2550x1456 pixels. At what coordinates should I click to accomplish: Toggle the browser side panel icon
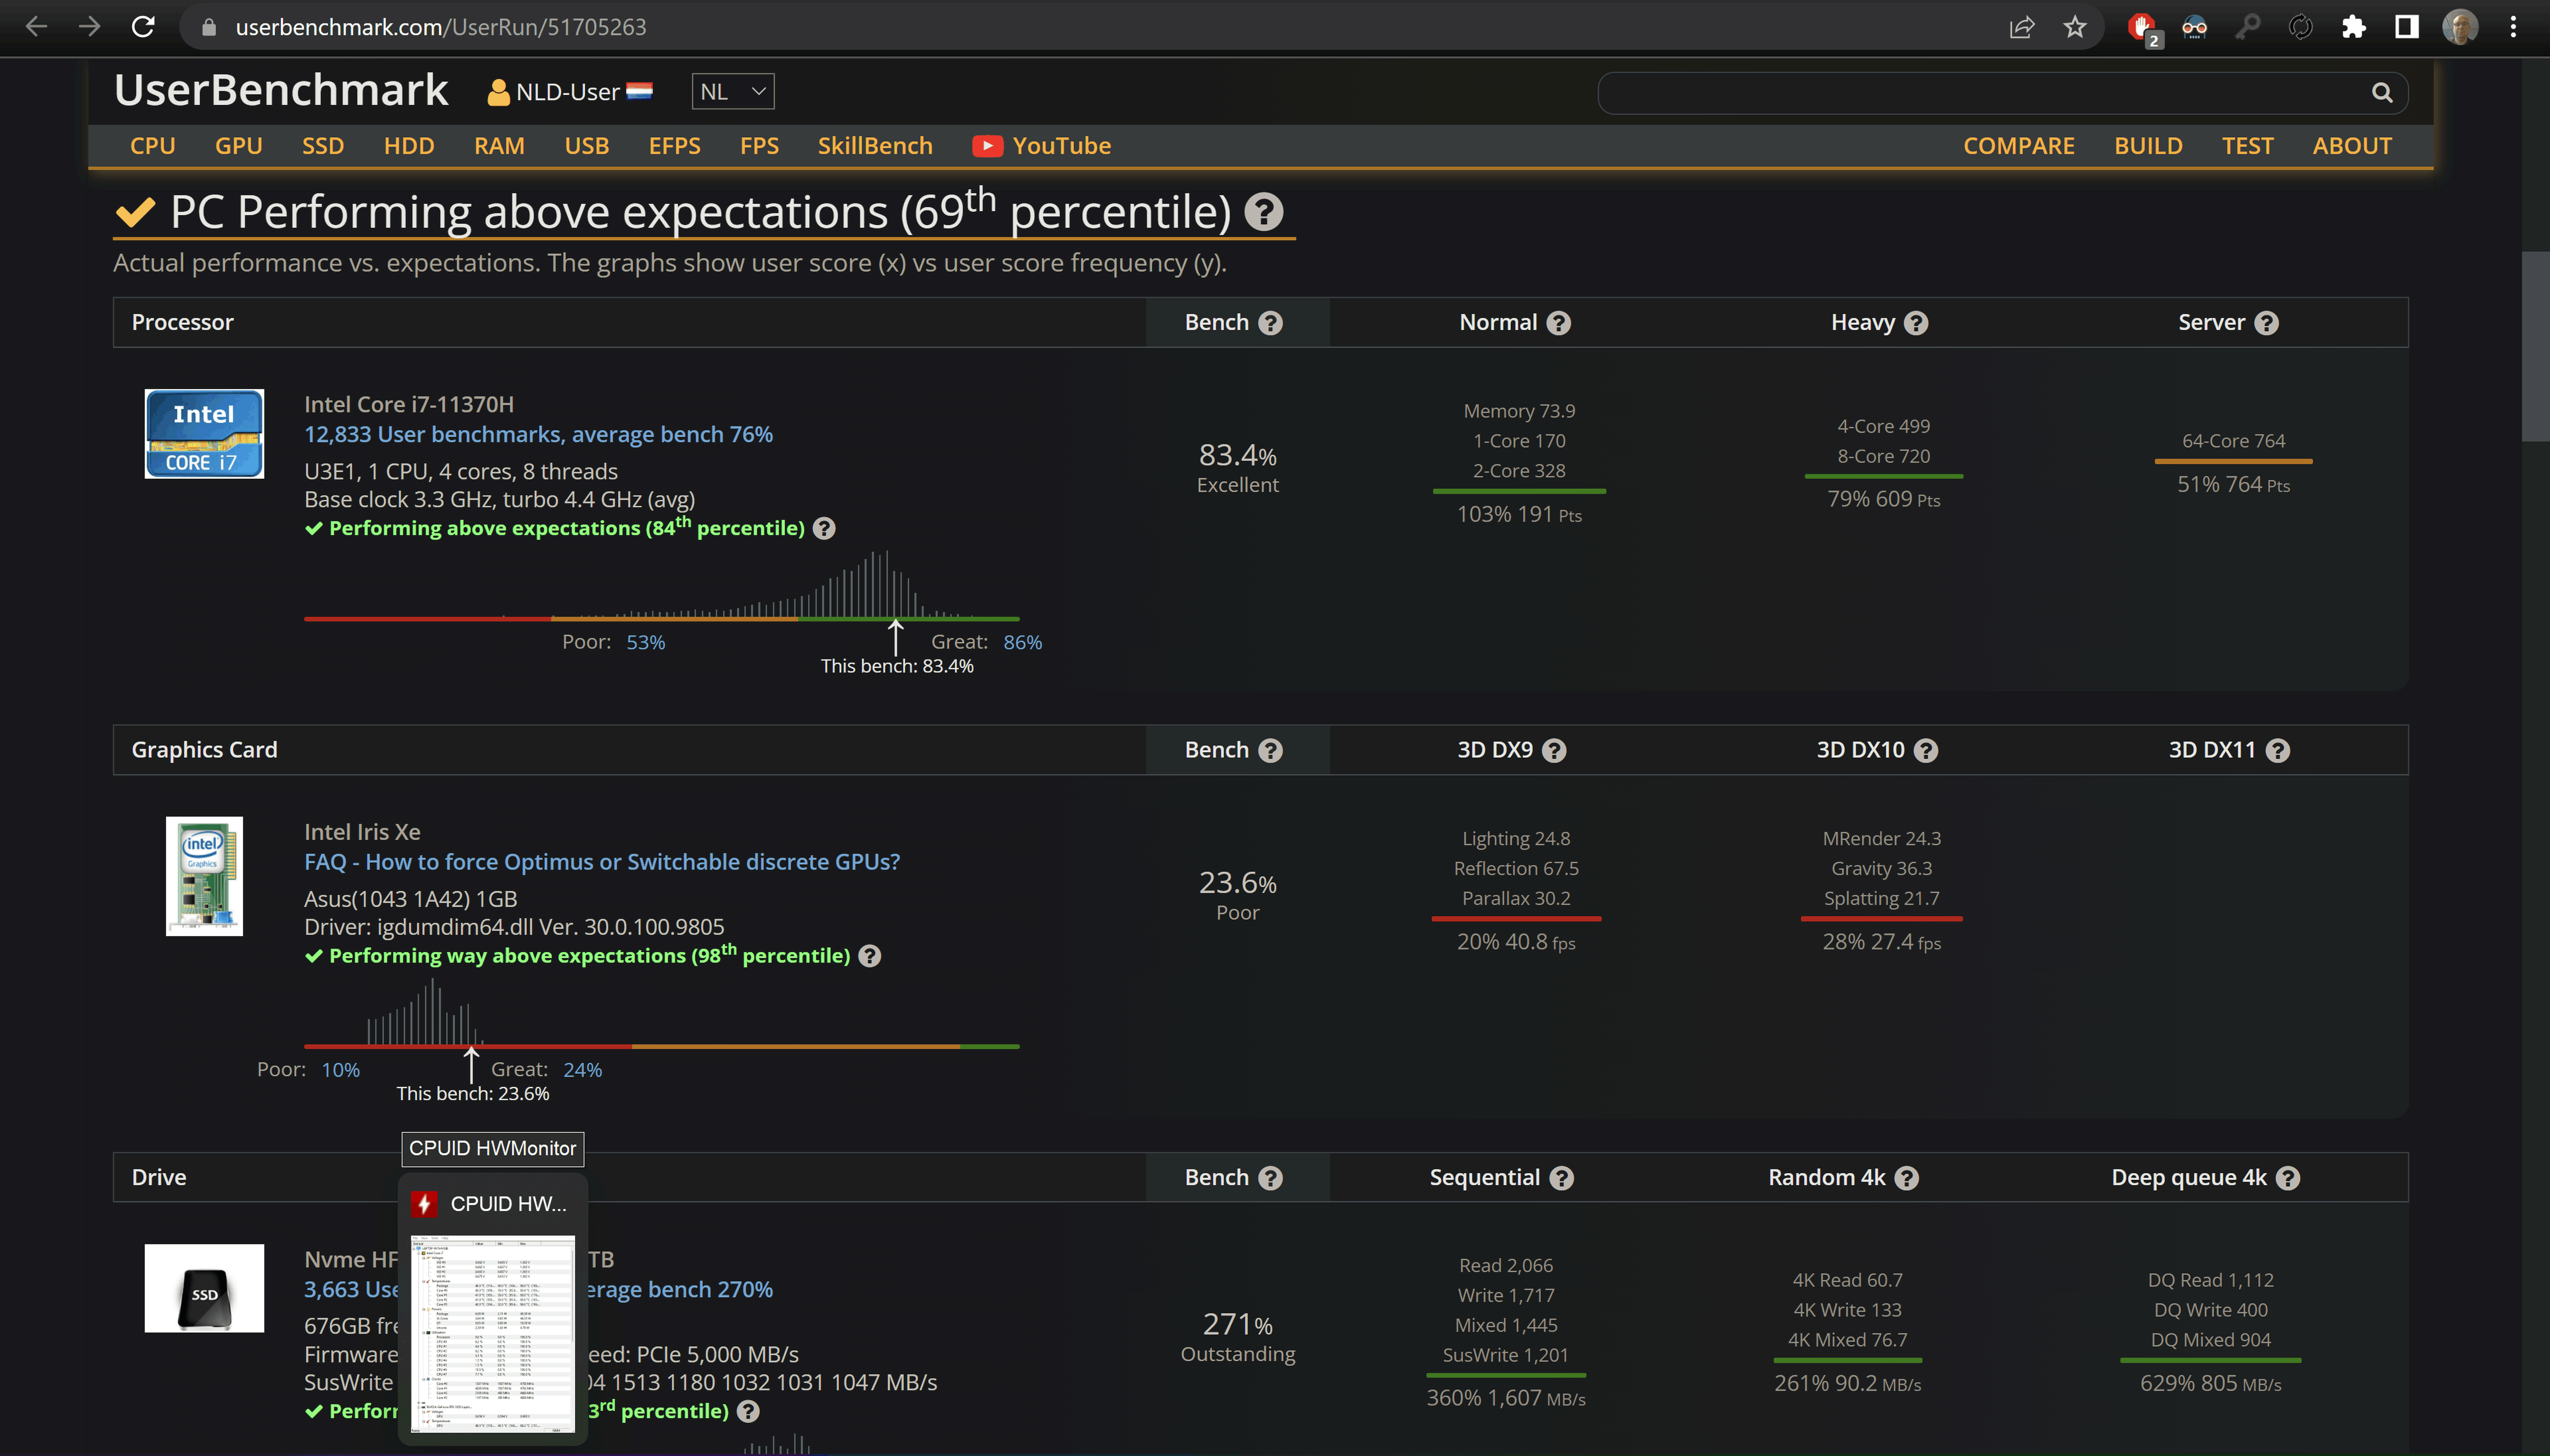(x=2407, y=27)
